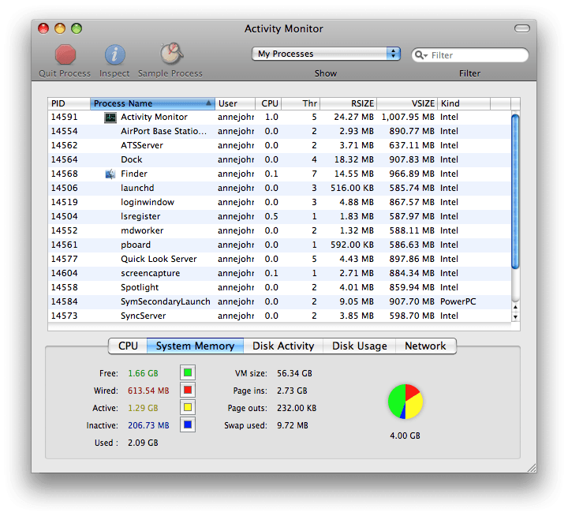Image resolution: width=568 pixels, height=516 pixels.
Task: Open the Inspect info icon
Action: point(115,54)
